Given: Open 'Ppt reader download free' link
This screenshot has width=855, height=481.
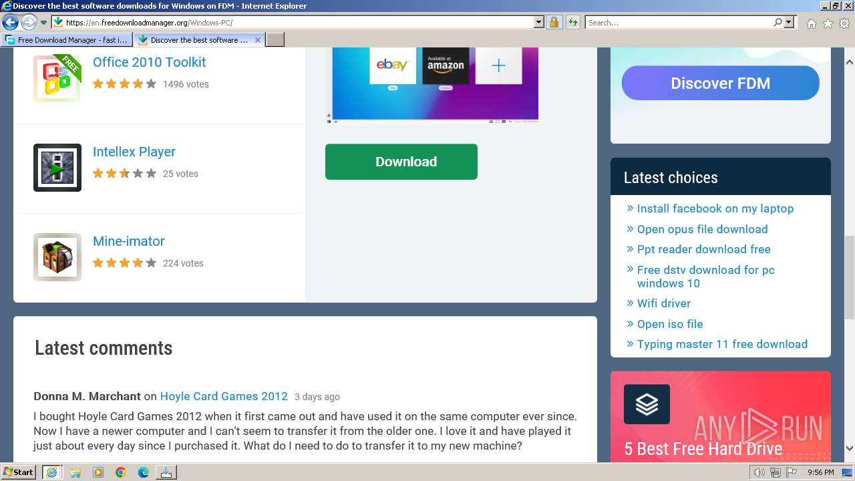Looking at the screenshot, I should tap(704, 249).
